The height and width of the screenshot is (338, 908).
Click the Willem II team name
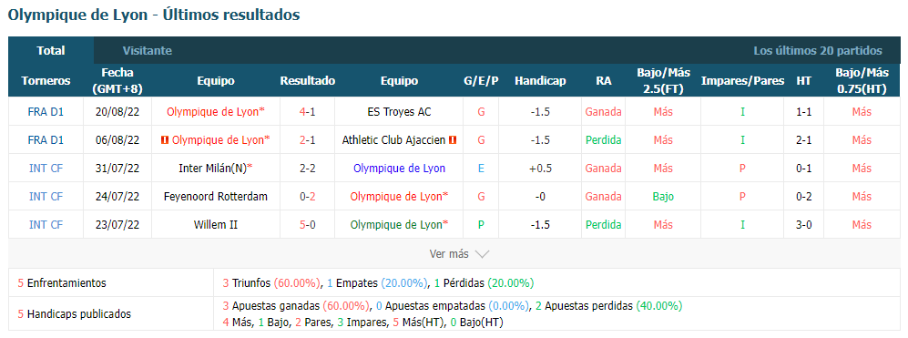pyautogui.click(x=216, y=224)
